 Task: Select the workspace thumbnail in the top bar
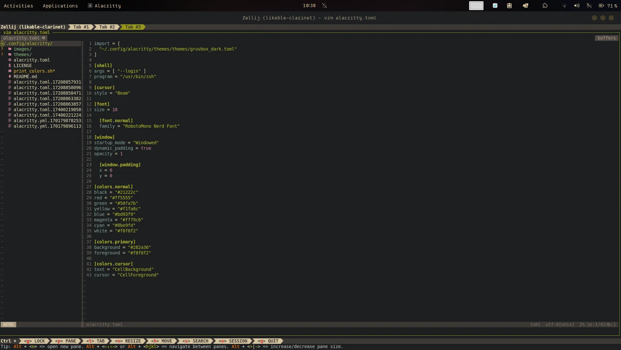476,6
